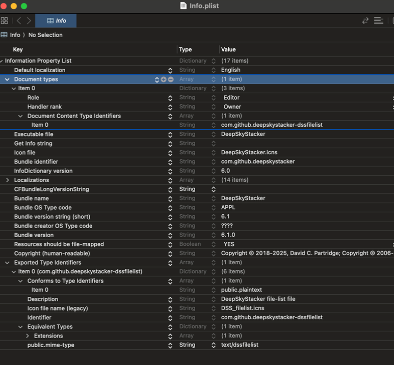Click the swap arrows icon in toolbar
Screen dimensions: 394x365
tap(365, 21)
